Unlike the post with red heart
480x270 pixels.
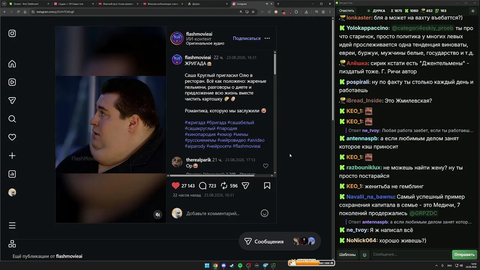[175, 186]
